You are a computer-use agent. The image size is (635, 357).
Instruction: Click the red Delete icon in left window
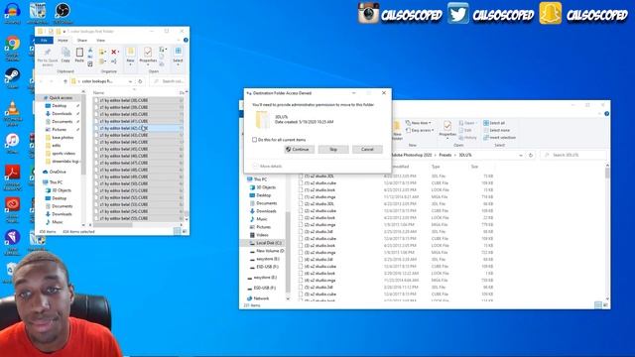pyautogui.click(x=114, y=52)
